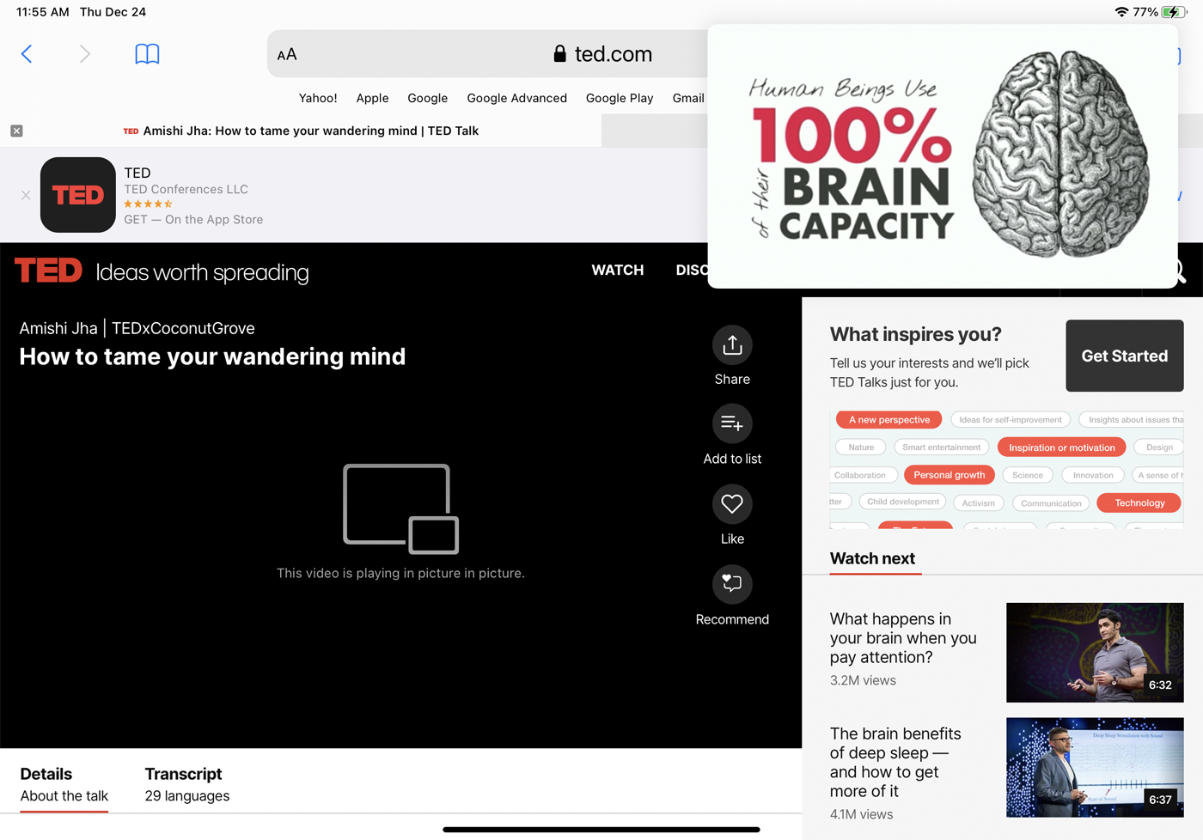This screenshot has width=1203, height=840.
Task: Tap the Wi-Fi status icon
Action: [x=1121, y=12]
